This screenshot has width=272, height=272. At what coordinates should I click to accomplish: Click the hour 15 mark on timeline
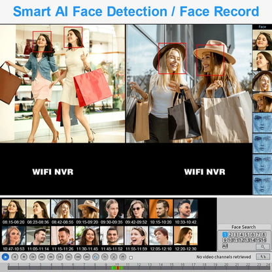pos(172,265)
